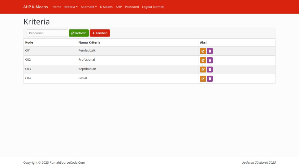This screenshot has width=299, height=168.
Task: Delete the Pendadogik criteria row
Action: (x=210, y=51)
